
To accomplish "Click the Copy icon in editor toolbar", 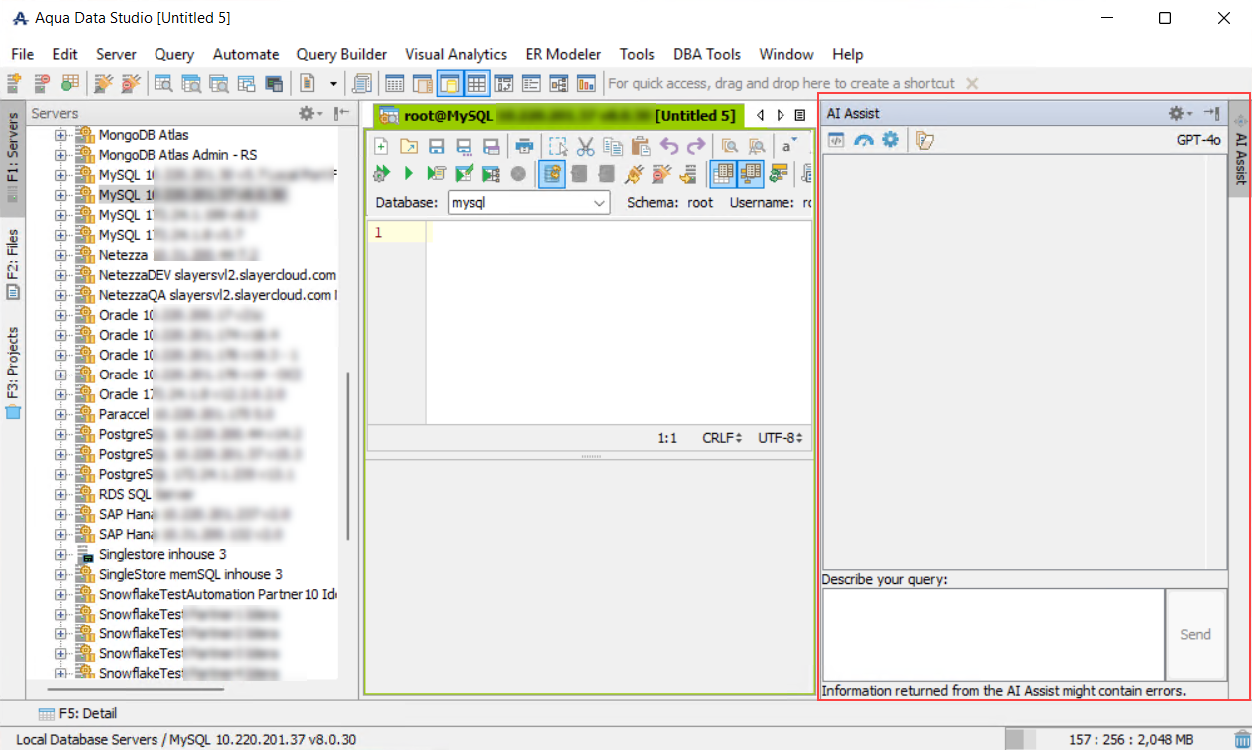I will pyautogui.click(x=613, y=146).
